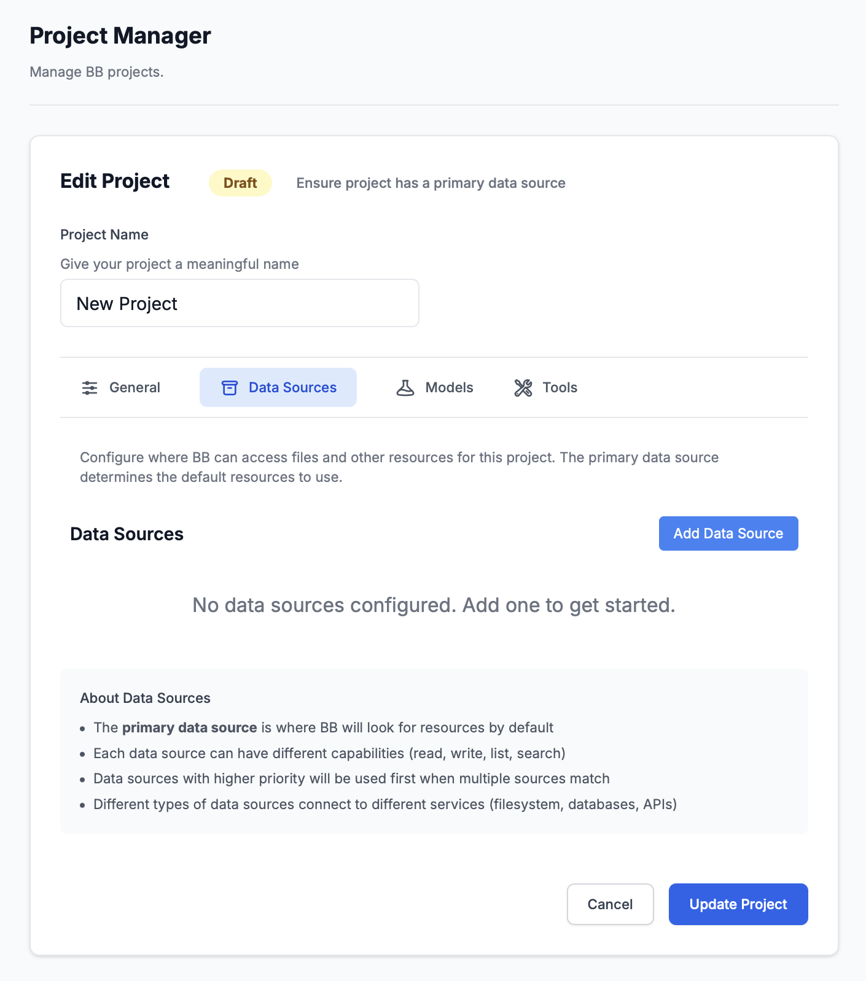Focus the Project Name text field

click(x=240, y=303)
